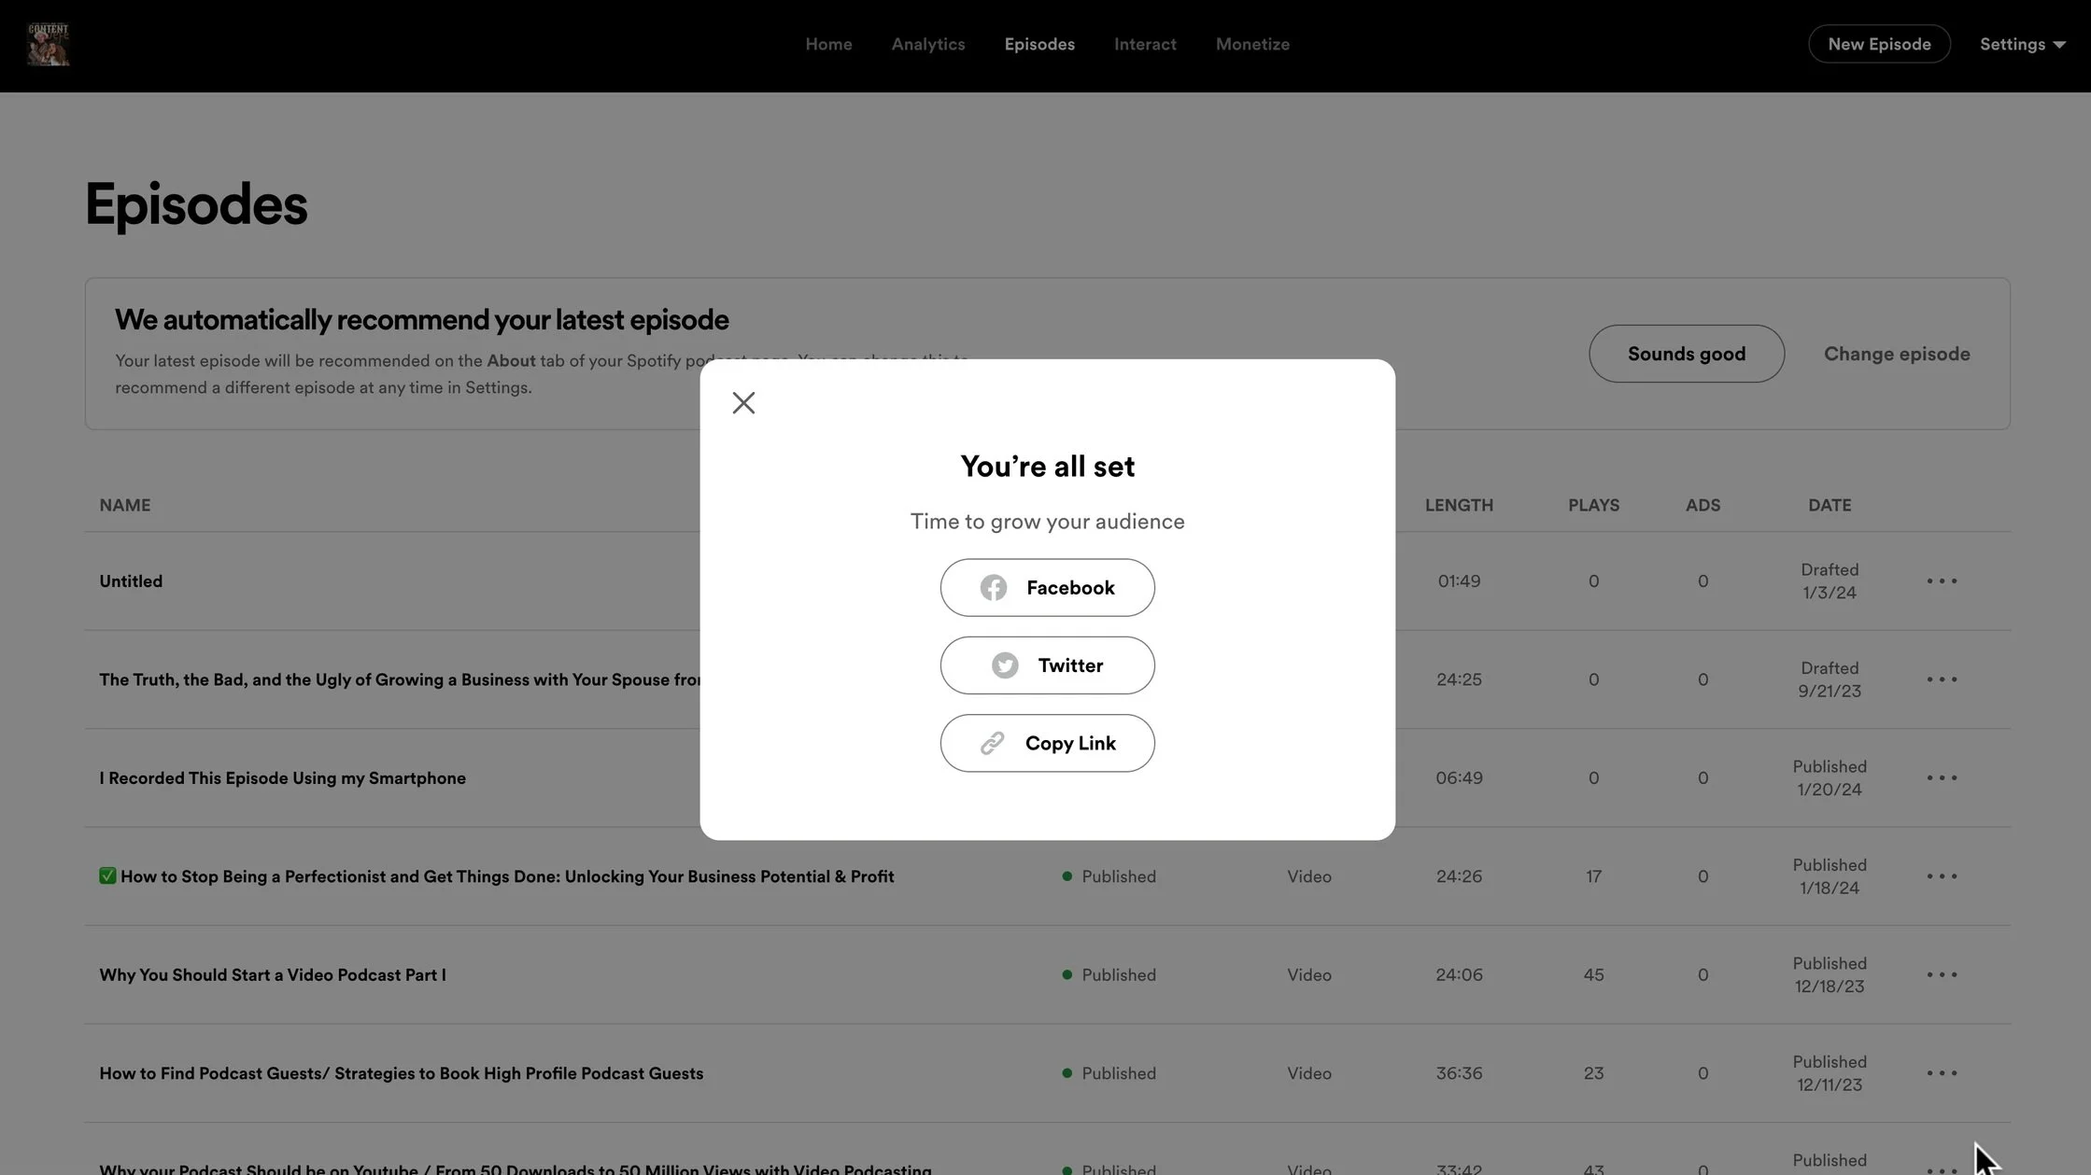Switch to the Episodes tab
This screenshot has width=2091, height=1175.
[1039, 44]
